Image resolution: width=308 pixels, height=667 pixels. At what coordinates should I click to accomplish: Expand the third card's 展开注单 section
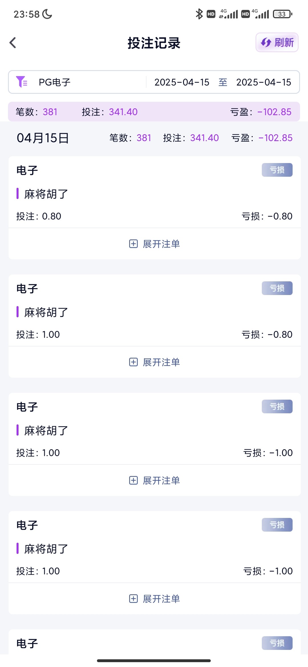161,481
